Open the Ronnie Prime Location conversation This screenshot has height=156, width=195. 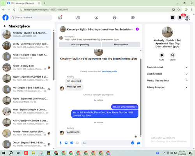(26, 133)
